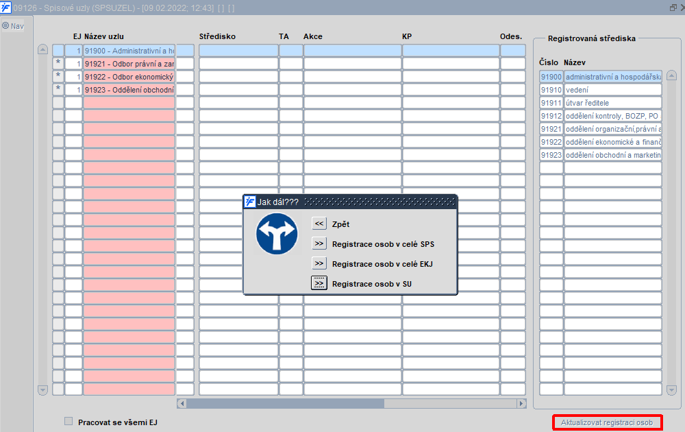The width and height of the screenshot is (685, 432).
Task: Click arrow button for Registrace osob v SU
Action: coord(319,283)
